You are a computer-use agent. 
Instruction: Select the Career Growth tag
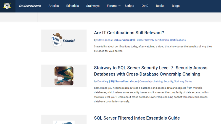click(145, 40)
